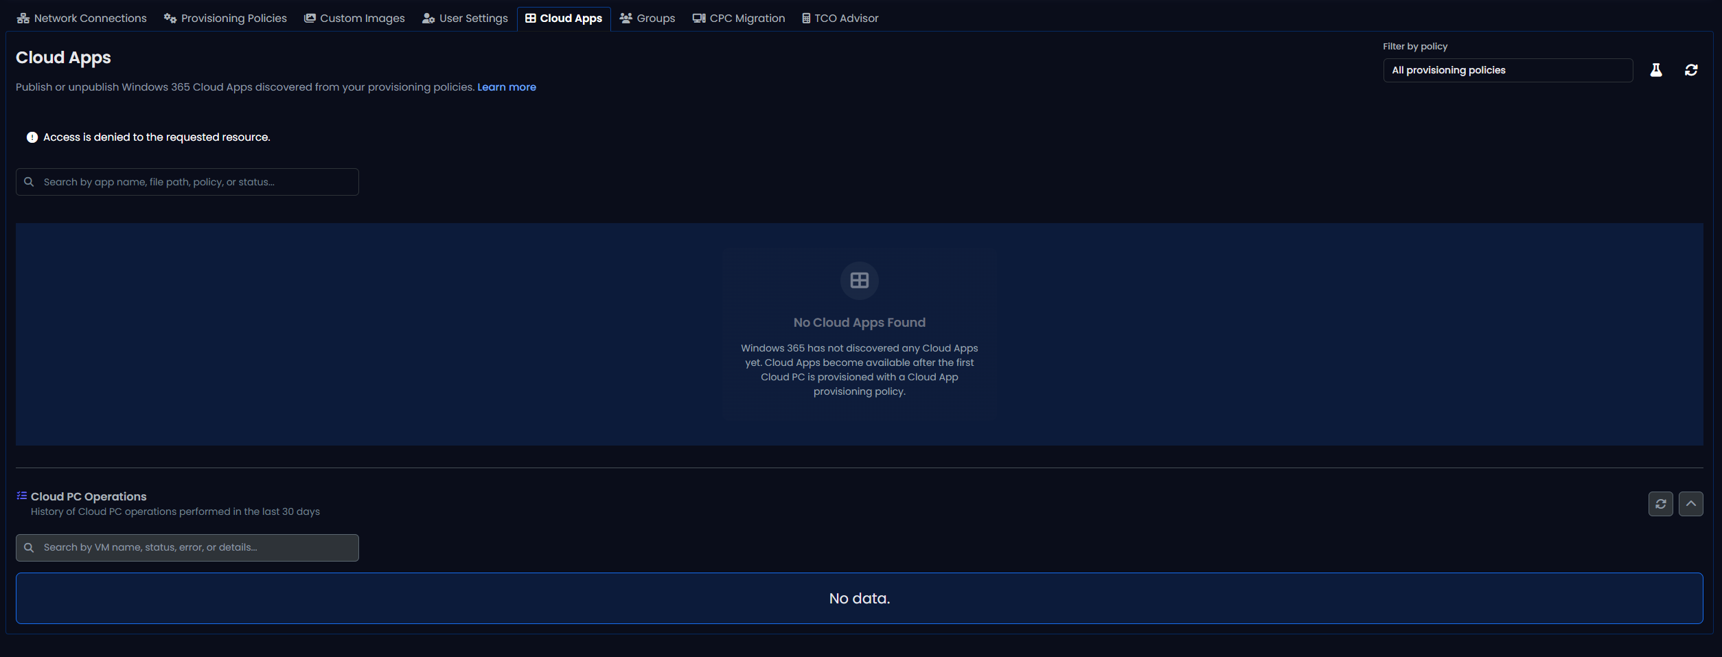Select the Cloud Apps tab
Screen dimensions: 1722x657
tap(564, 19)
